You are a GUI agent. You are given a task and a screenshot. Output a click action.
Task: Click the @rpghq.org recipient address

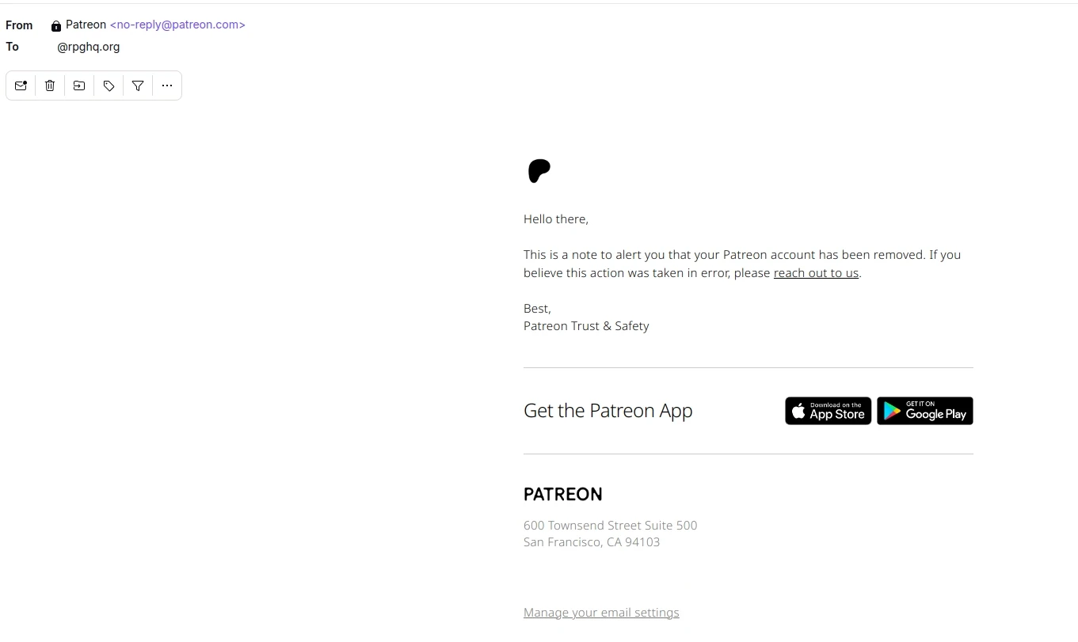[x=89, y=47]
